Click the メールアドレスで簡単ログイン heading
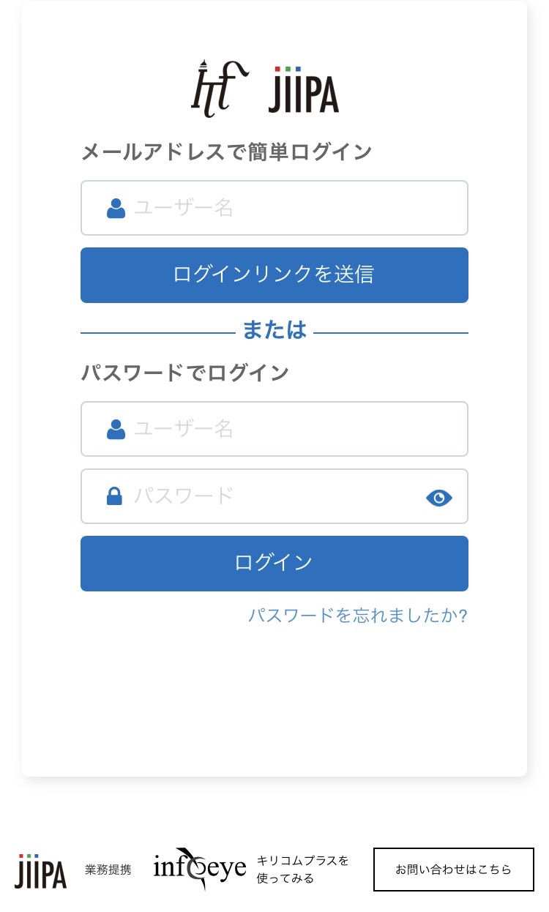 [x=226, y=152]
